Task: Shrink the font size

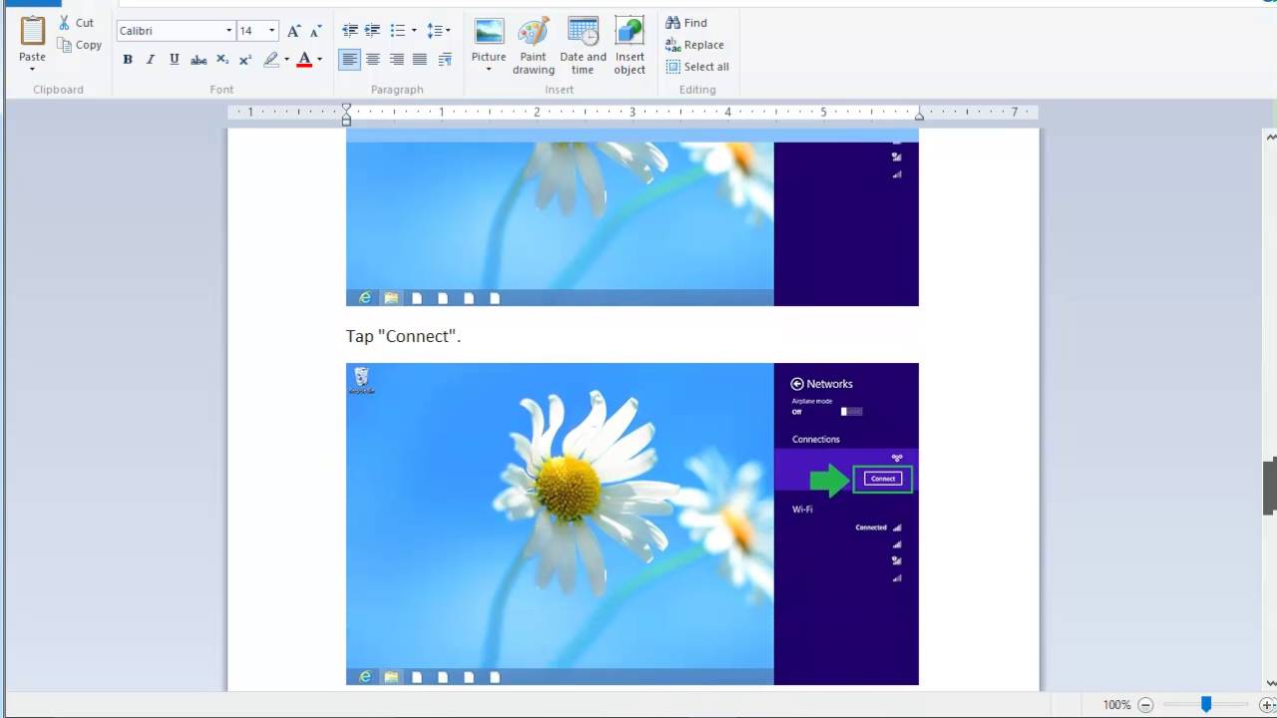Action: pyautogui.click(x=317, y=31)
